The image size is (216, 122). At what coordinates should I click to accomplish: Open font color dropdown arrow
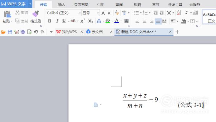121,21
